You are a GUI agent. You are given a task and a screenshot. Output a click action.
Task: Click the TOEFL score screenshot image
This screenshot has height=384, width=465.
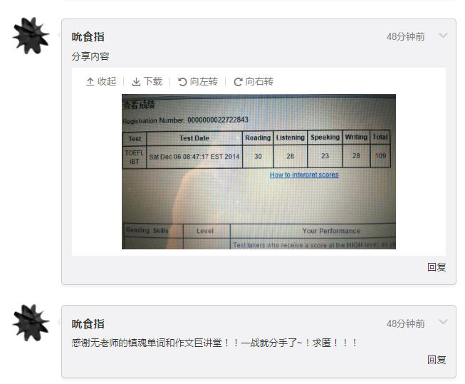click(x=258, y=172)
